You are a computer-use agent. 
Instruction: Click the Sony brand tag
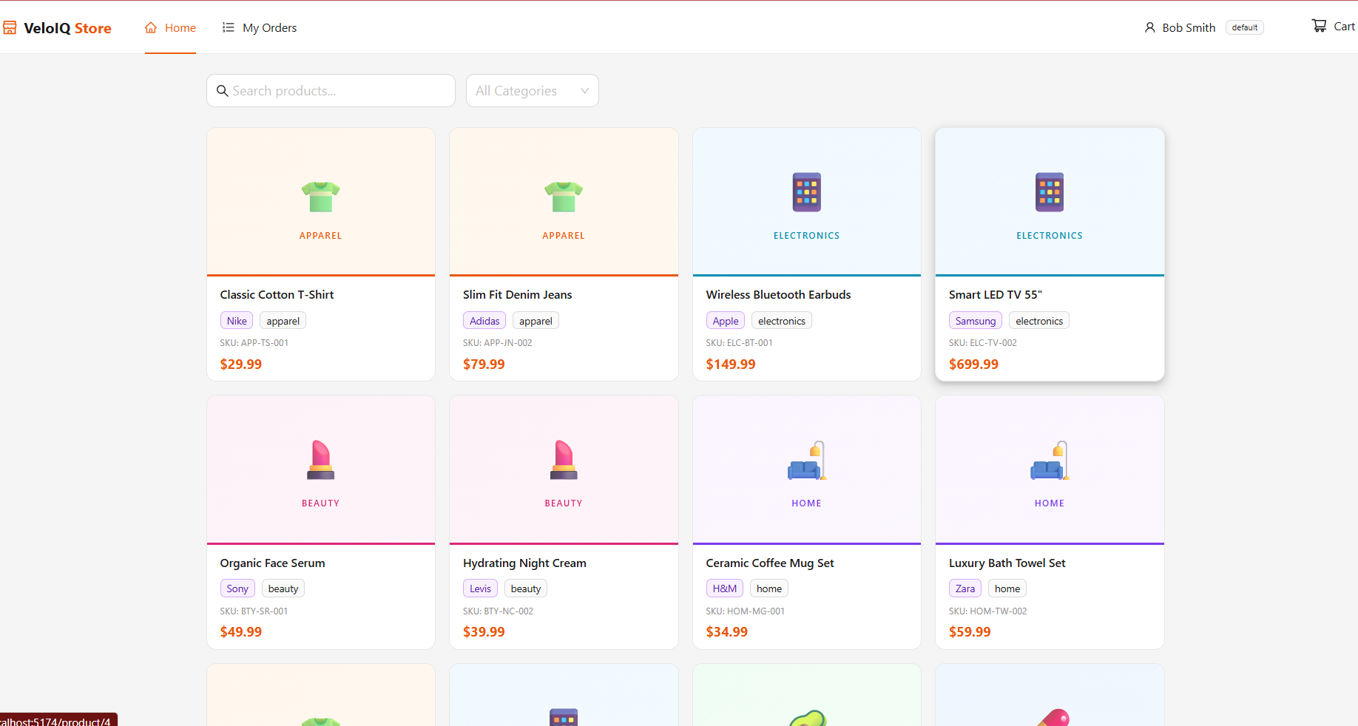237,588
